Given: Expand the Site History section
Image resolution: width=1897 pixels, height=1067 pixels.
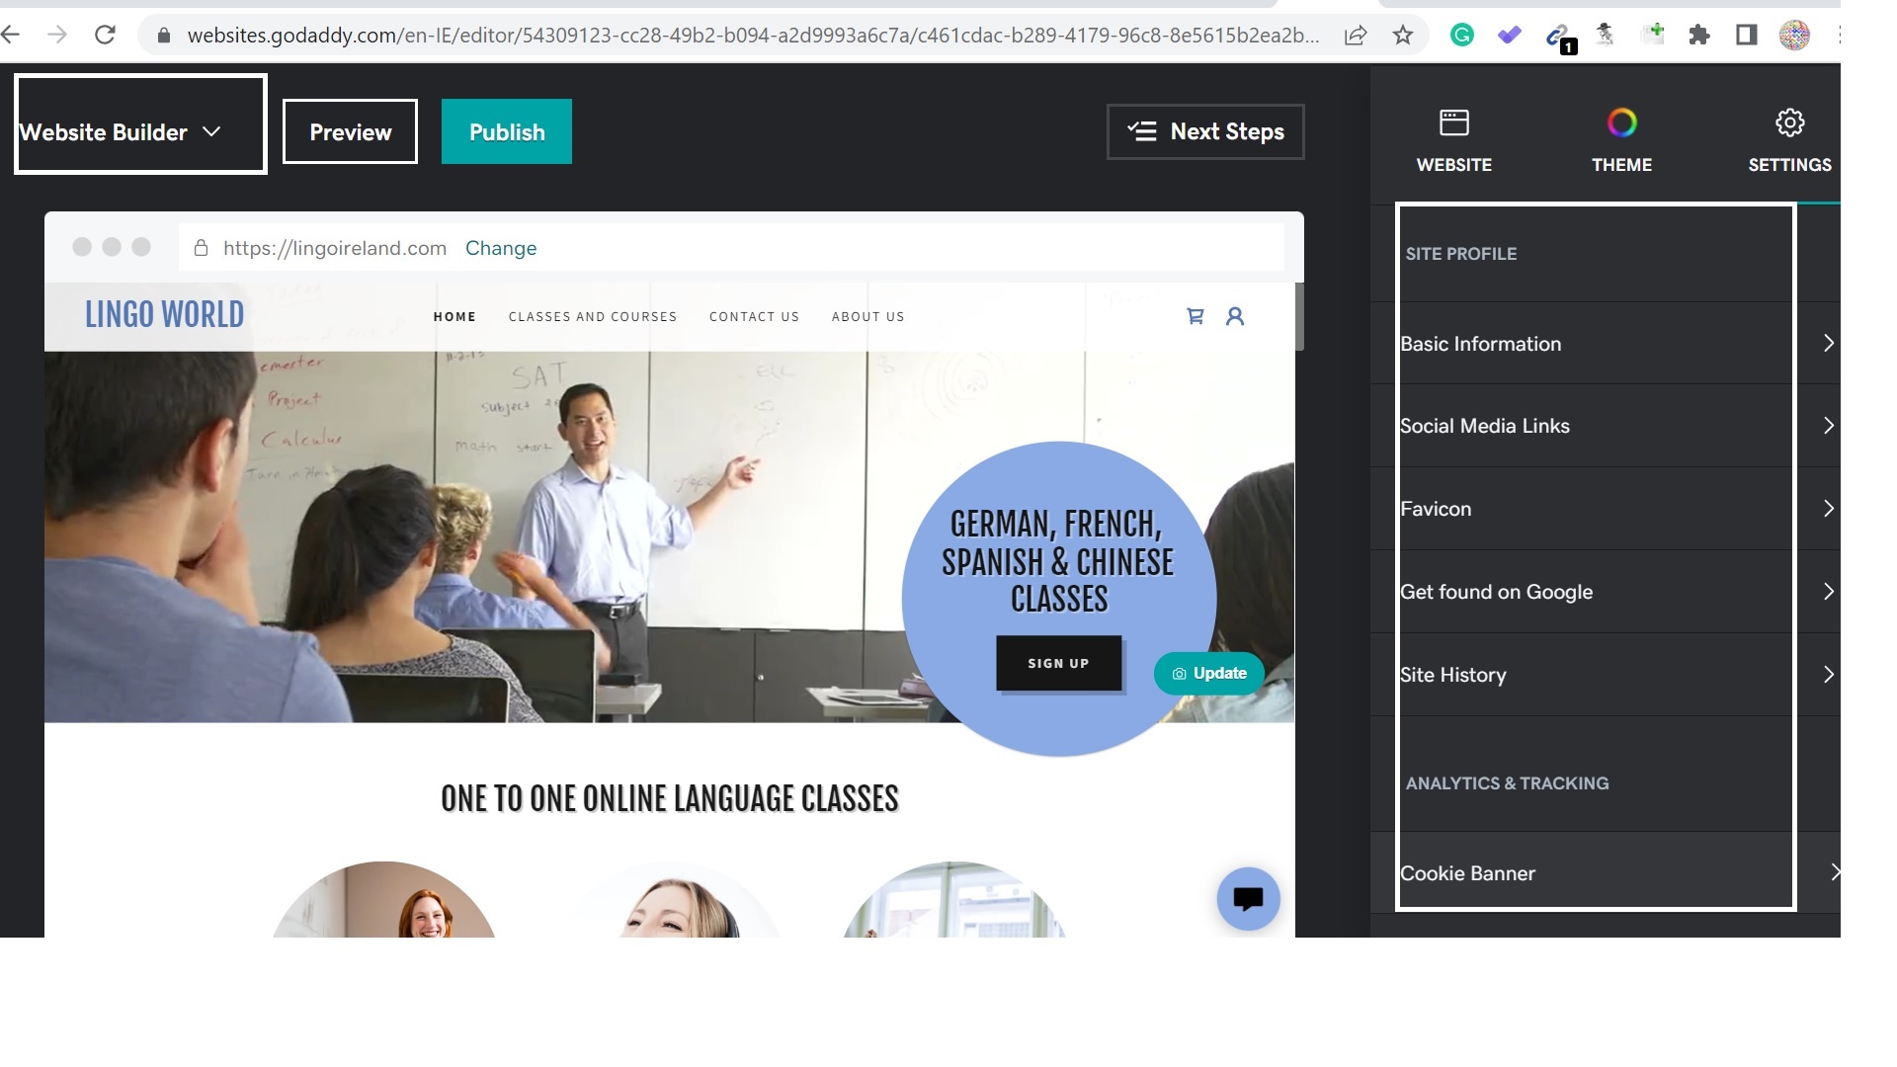Looking at the screenshot, I should coord(1615,674).
